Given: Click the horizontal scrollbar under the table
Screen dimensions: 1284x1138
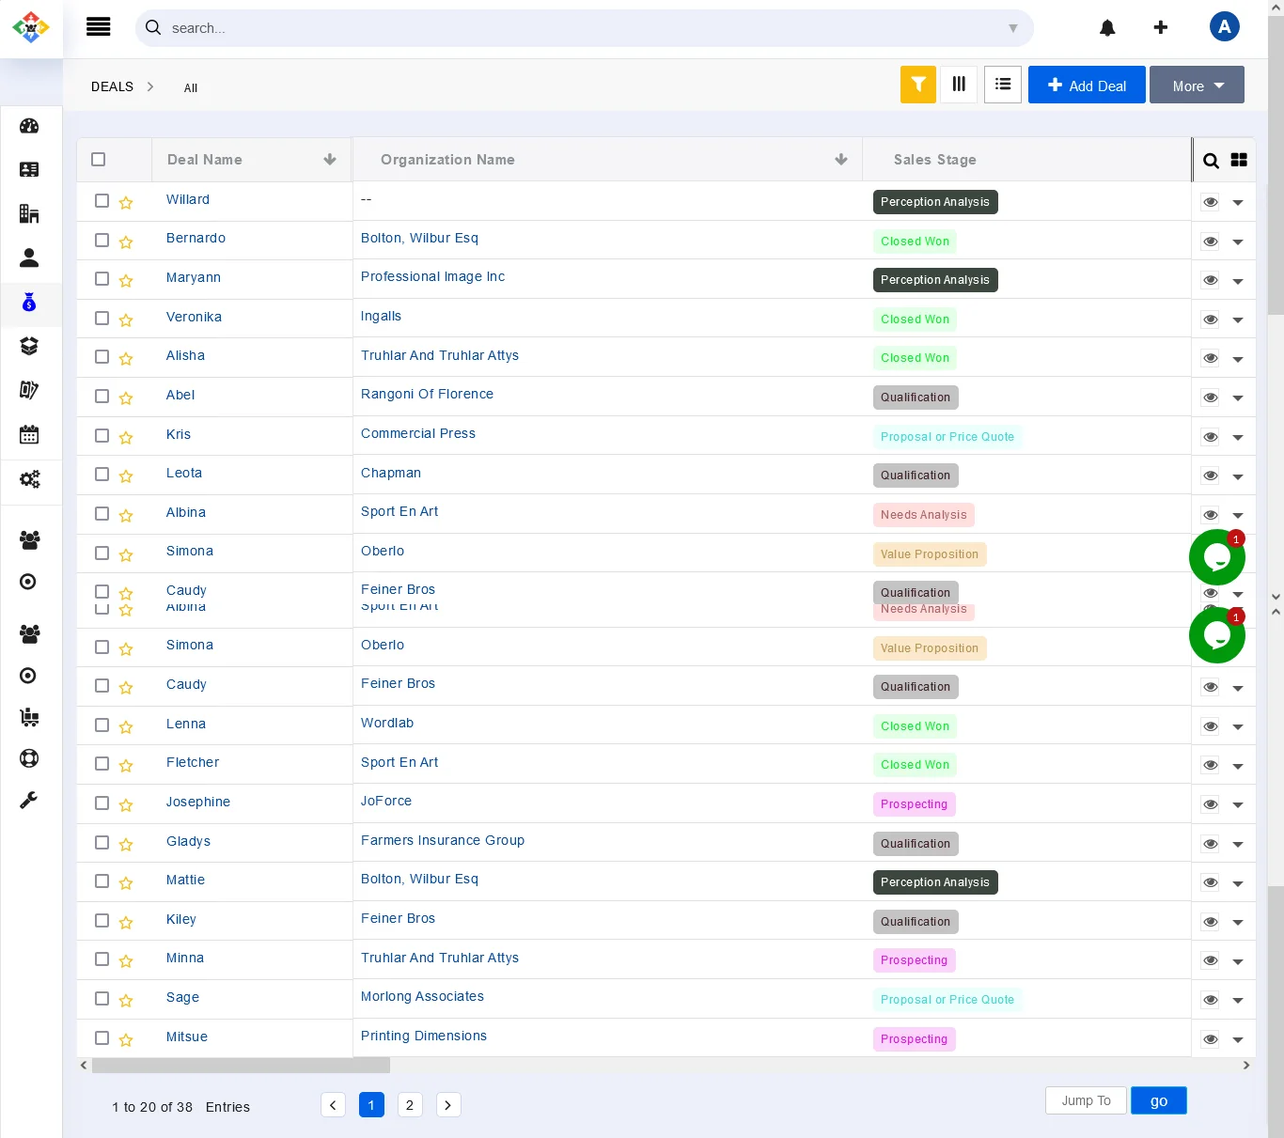Looking at the screenshot, I should (x=241, y=1066).
